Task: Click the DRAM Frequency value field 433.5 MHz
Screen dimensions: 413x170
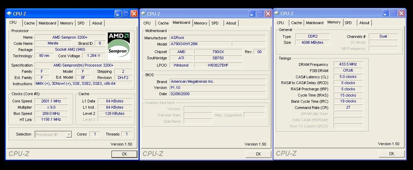Action: [348, 64]
